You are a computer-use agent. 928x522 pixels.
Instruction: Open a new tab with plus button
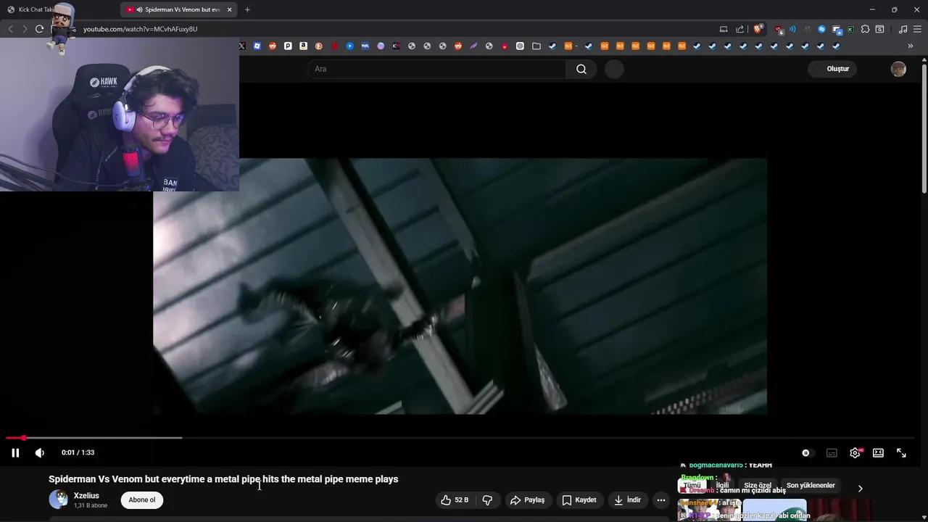[247, 9]
